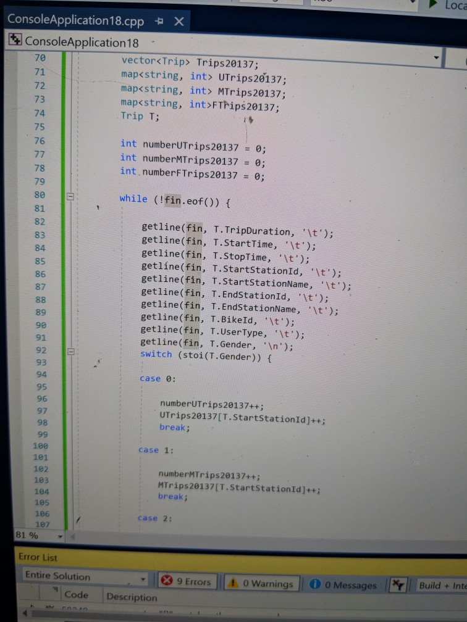Clear all Error List filters icon
Image resolution: width=467 pixels, height=622 pixels.
398,585
